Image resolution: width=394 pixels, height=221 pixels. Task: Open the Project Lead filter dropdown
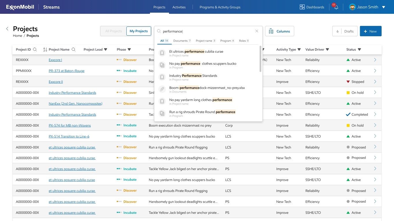tap(106, 49)
